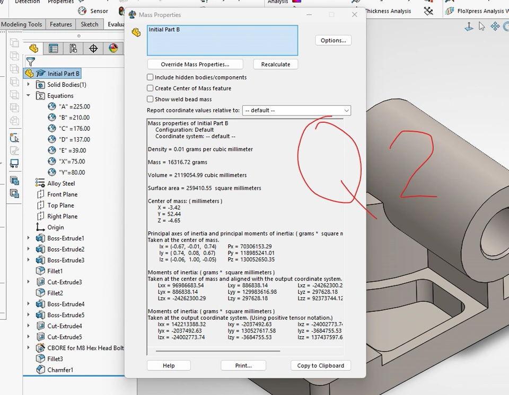Image resolution: width=509 pixels, height=395 pixels.
Task: Select Initial Part B tree root
Action: coord(52,74)
